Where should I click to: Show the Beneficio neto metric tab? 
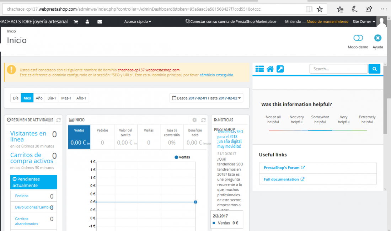point(195,137)
